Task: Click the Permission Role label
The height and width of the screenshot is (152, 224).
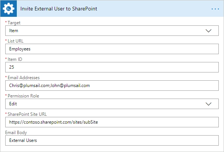Action: tap(23, 96)
